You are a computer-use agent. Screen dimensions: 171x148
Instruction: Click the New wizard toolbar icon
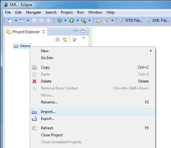(10, 21)
